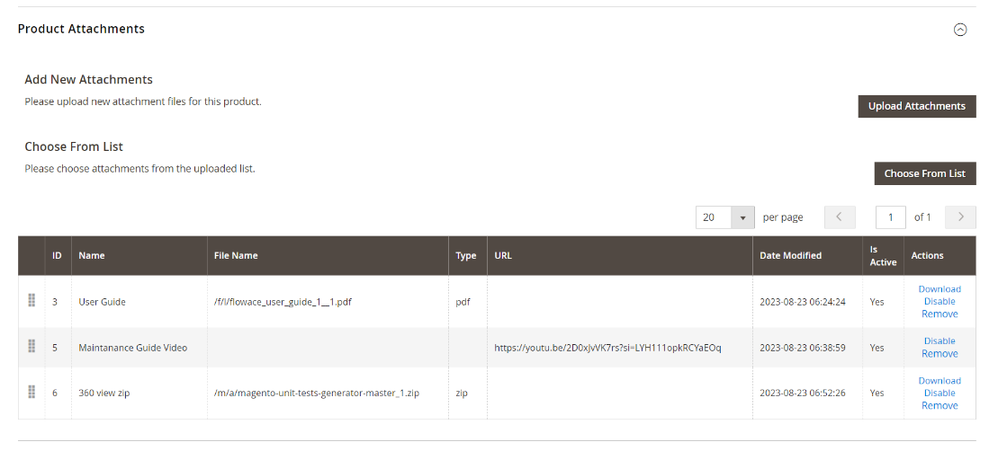The height and width of the screenshot is (451, 989).
Task: Remove the Maintanance Guide Video attachment
Action: tap(940, 354)
